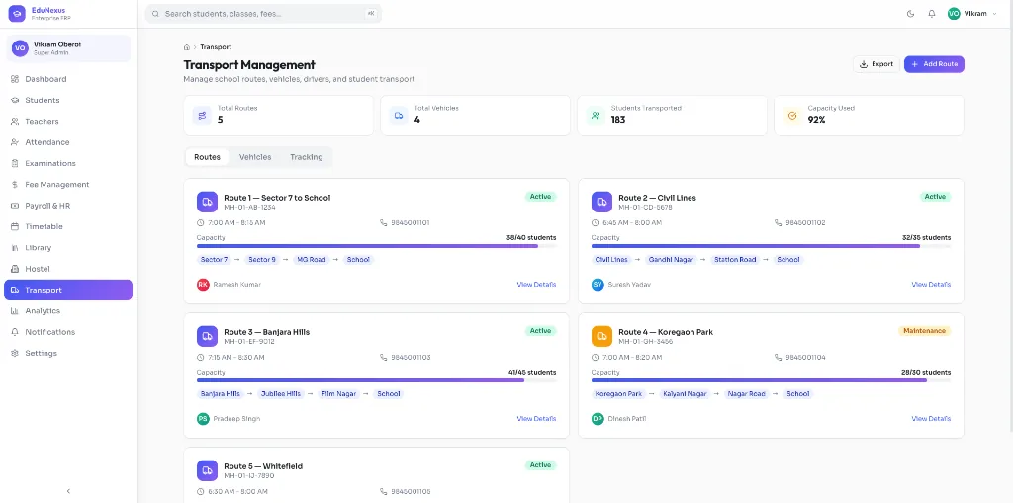Click the Capacity Used card icon
Viewport: 1013px width, 503px height.
tap(792, 116)
